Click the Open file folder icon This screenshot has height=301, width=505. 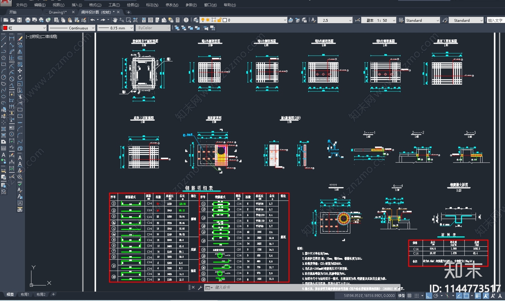(x=12, y=20)
